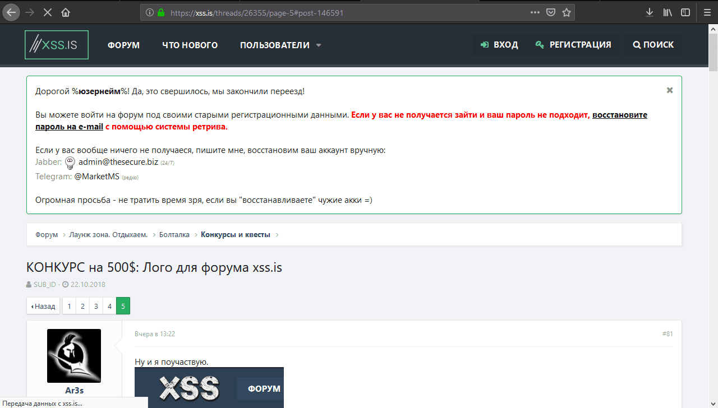718x408 pixels.
Task: Click the browser forward arrow
Action: pyautogui.click(x=30, y=12)
